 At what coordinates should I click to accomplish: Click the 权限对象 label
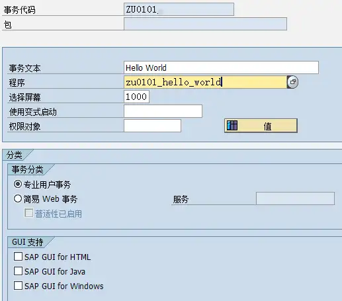[x=25, y=126]
